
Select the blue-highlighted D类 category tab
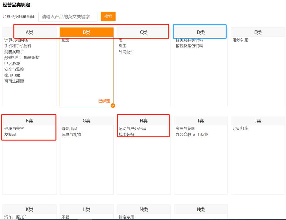coord(200,32)
